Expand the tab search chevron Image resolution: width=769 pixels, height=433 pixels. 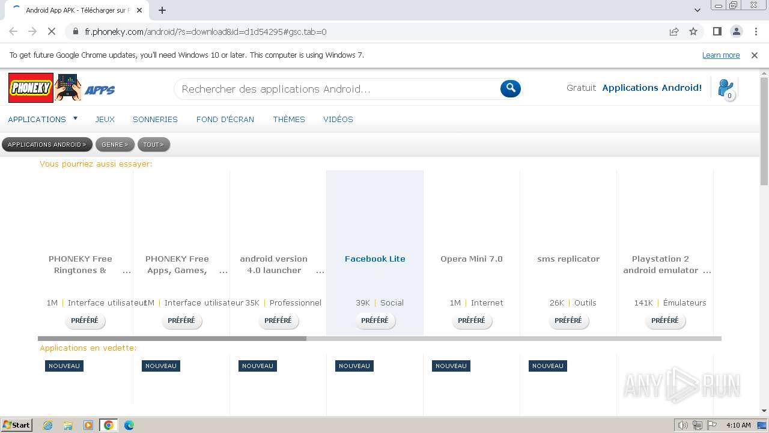tap(698, 10)
